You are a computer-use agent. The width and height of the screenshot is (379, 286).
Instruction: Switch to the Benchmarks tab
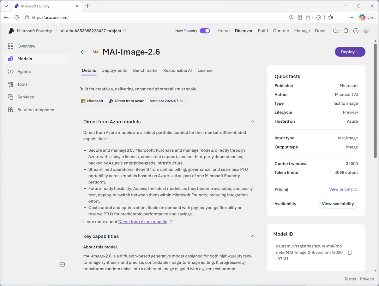[x=145, y=70]
